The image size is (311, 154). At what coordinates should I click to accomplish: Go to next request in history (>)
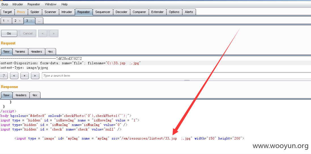(x=54, y=33)
